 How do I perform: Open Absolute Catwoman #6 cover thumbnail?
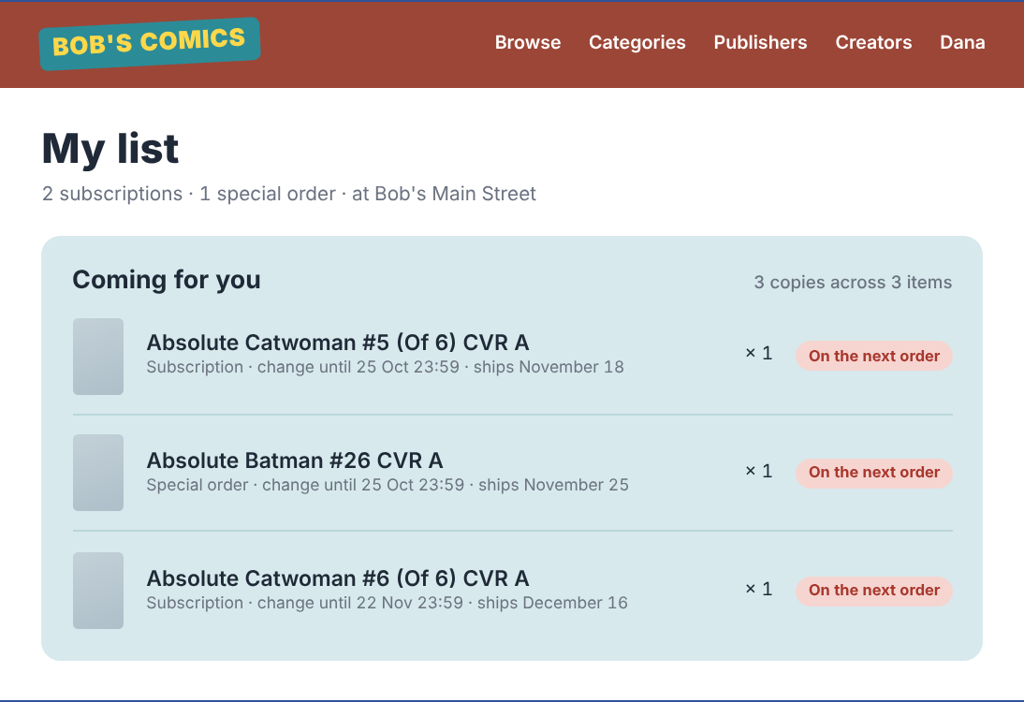(x=98, y=591)
